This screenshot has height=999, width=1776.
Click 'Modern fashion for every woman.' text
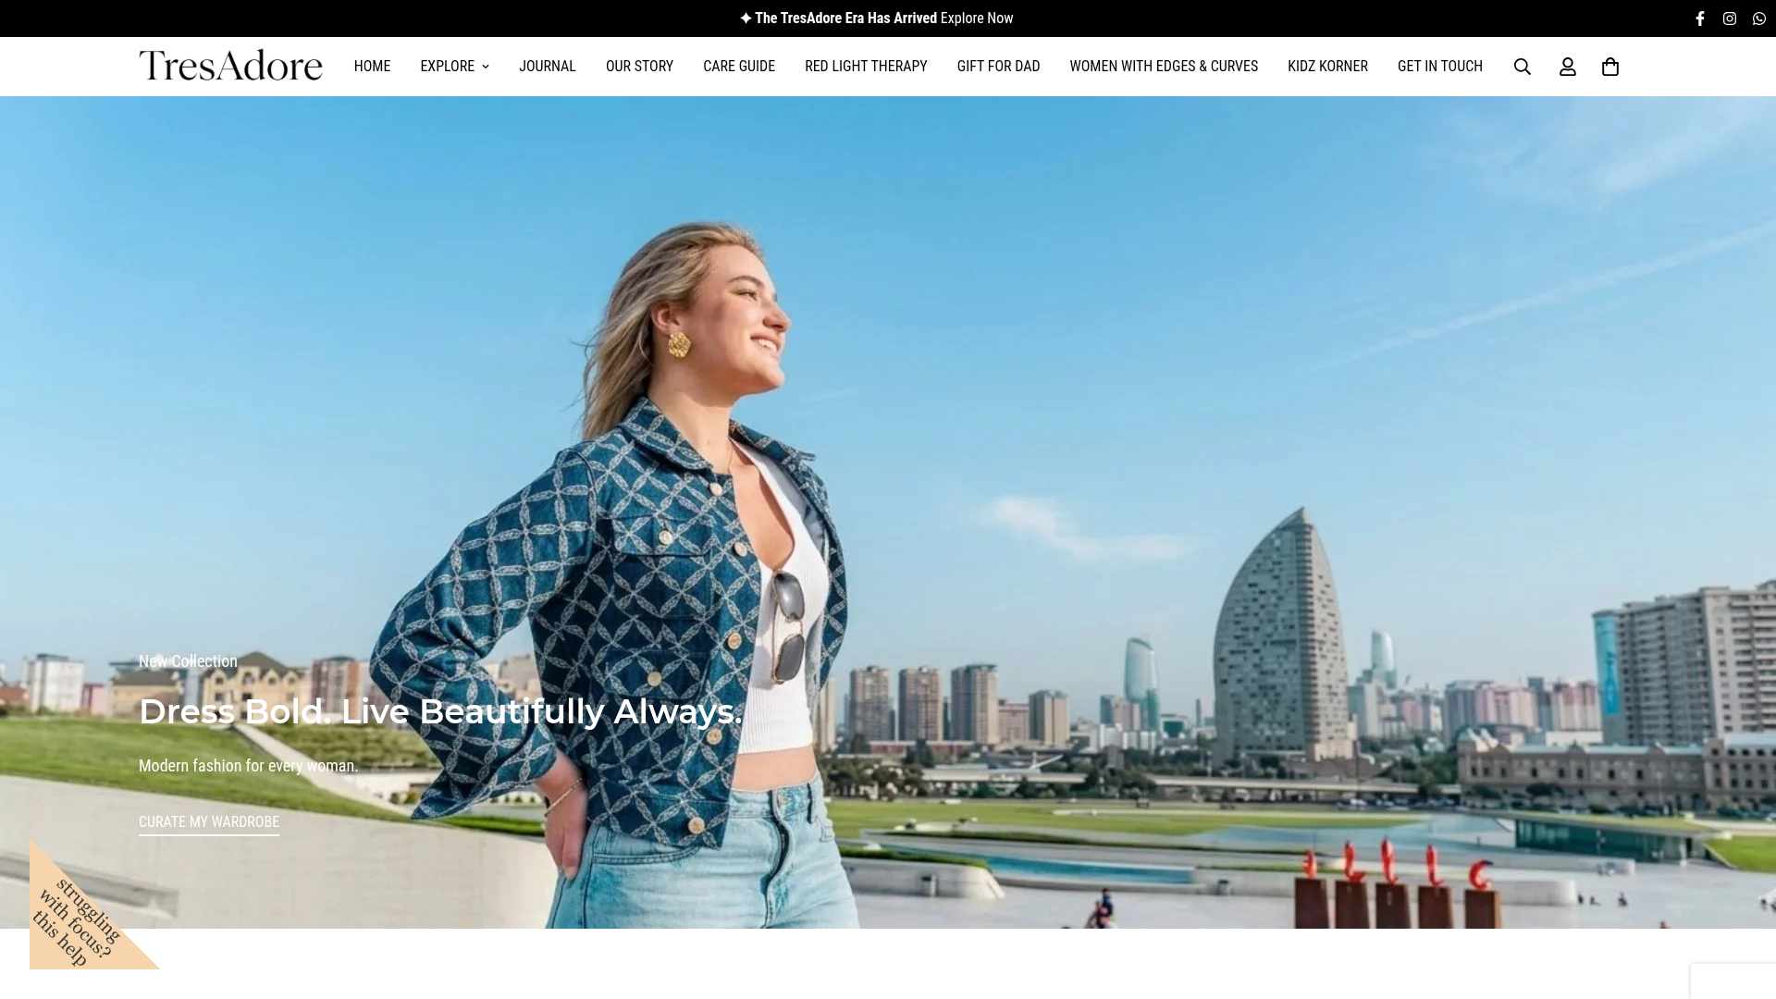(248, 766)
